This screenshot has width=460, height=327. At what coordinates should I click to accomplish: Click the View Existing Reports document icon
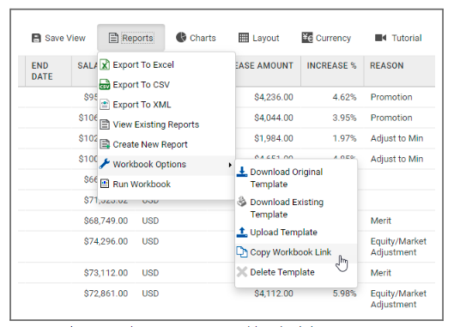[105, 124]
